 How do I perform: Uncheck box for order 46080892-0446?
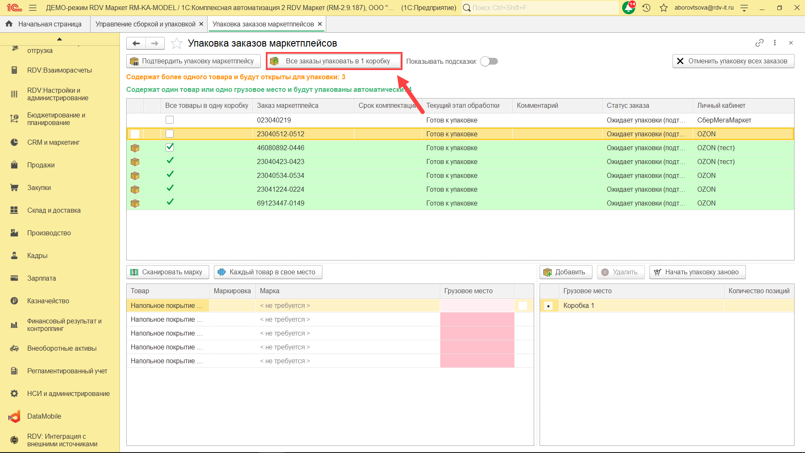pos(169,148)
